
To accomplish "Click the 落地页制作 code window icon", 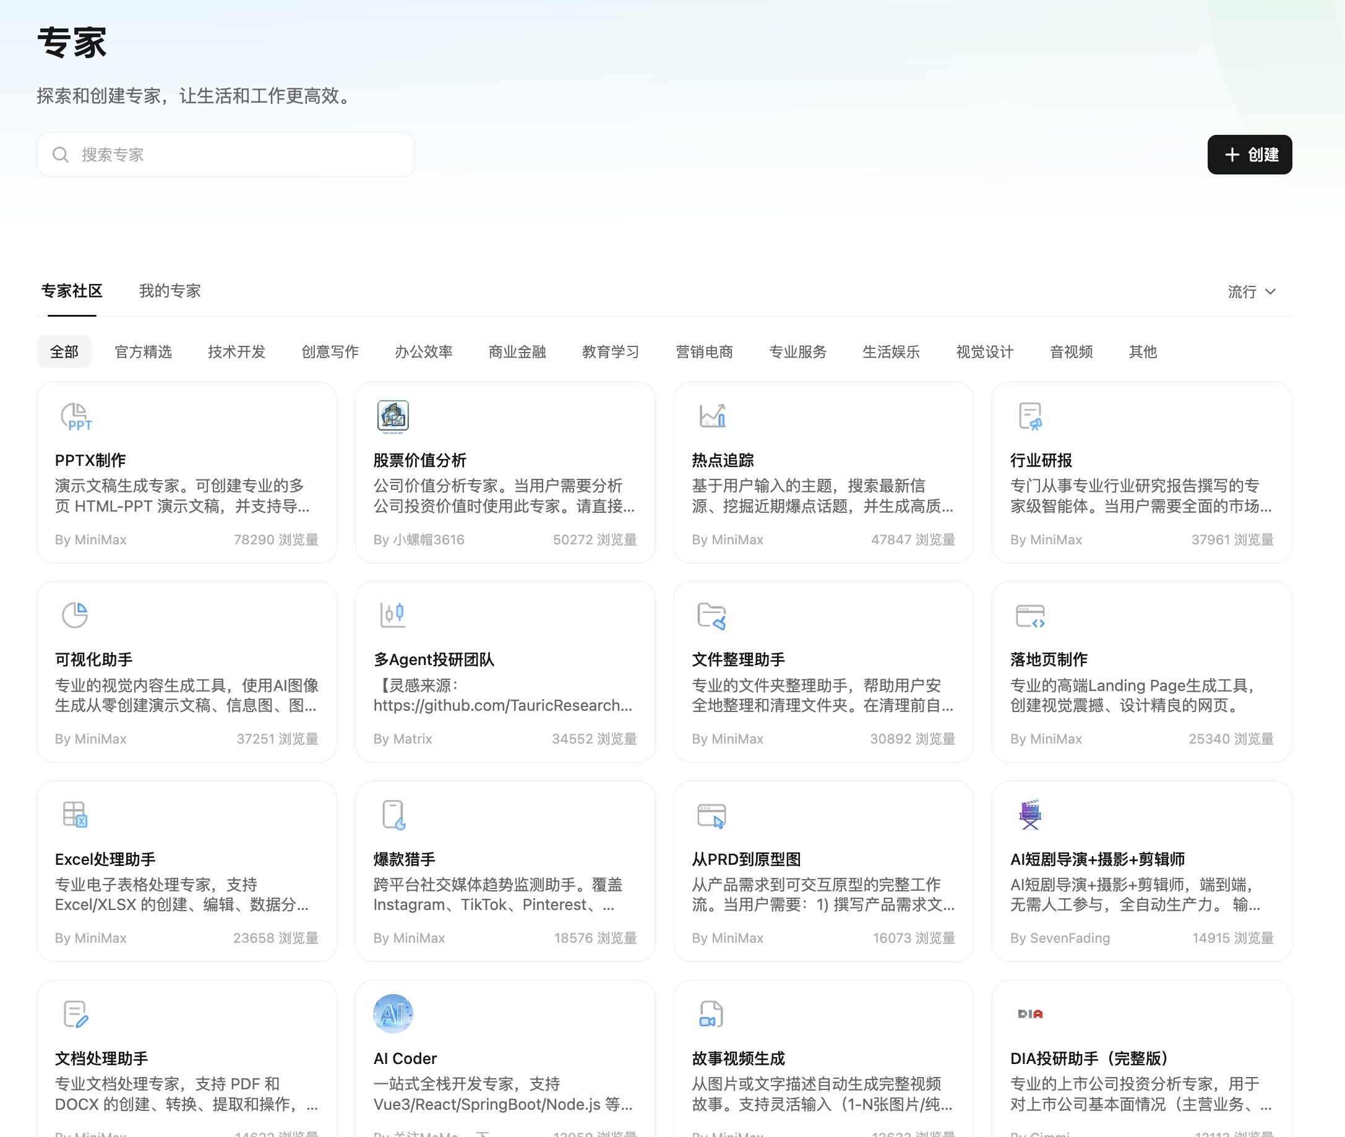I will click(1029, 614).
